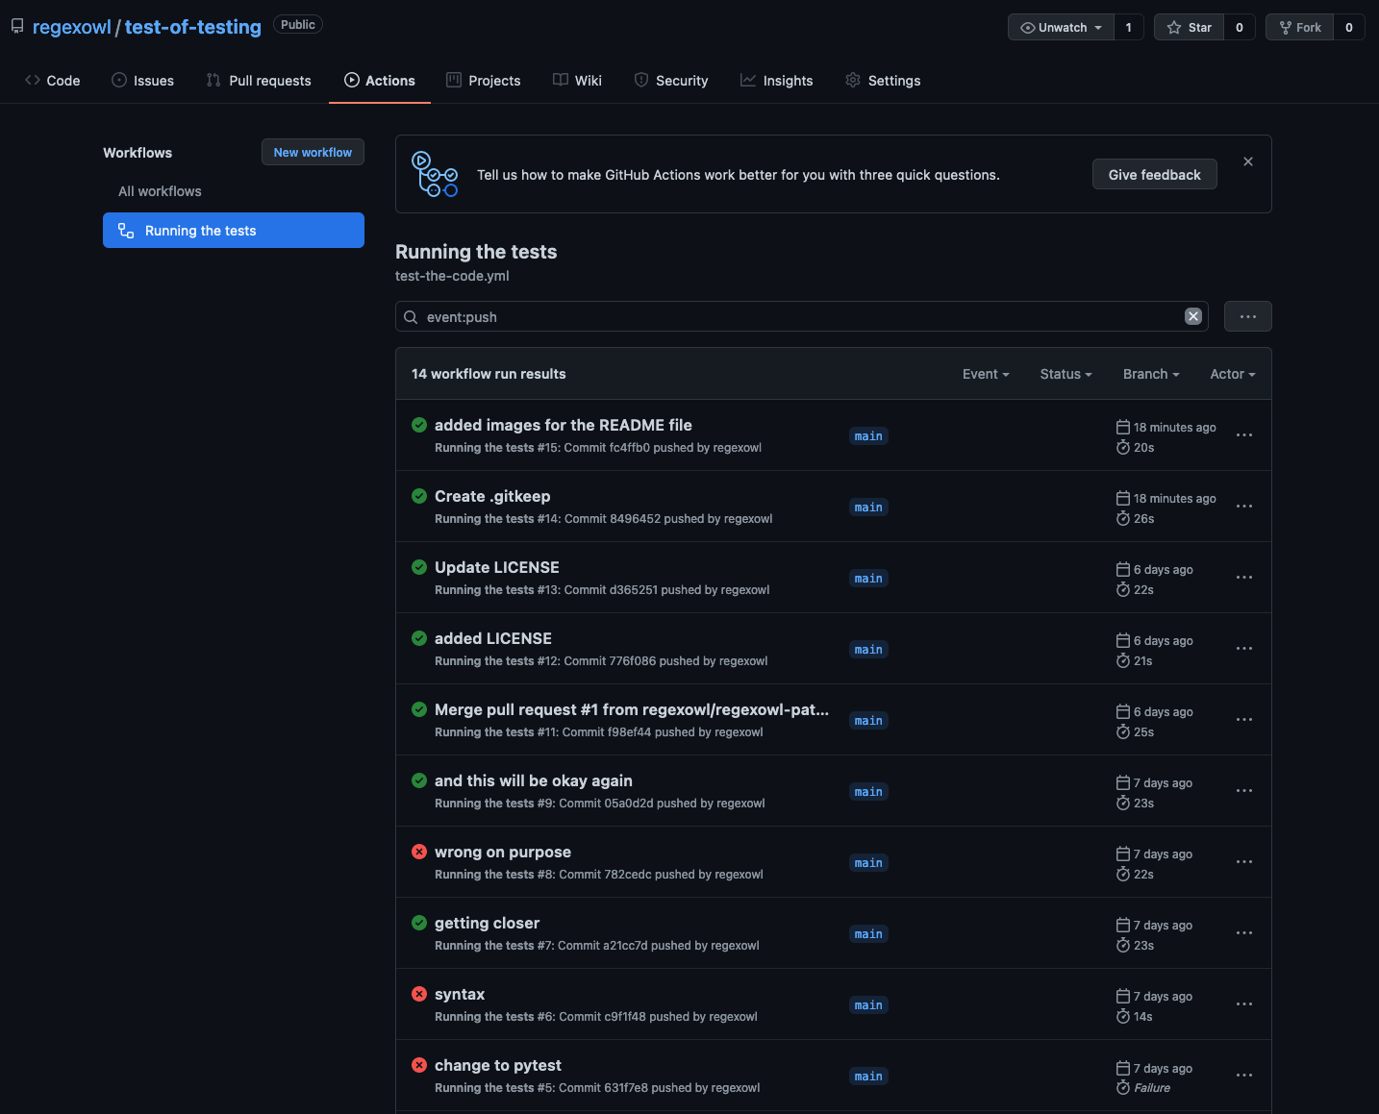The width and height of the screenshot is (1379, 1114).
Task: Expand the Status filter dropdown
Action: tap(1066, 374)
